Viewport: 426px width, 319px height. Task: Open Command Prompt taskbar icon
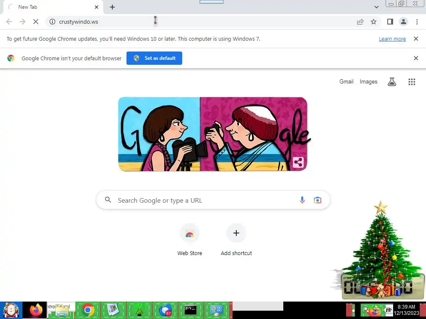[x=191, y=310]
